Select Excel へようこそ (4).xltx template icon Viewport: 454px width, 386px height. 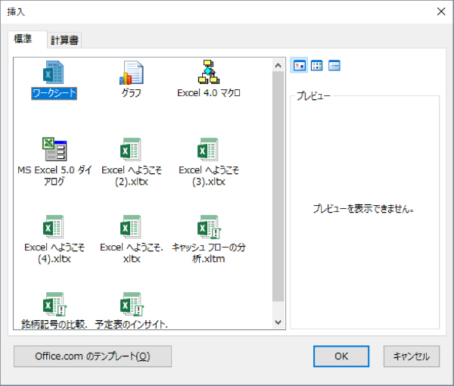point(54,226)
